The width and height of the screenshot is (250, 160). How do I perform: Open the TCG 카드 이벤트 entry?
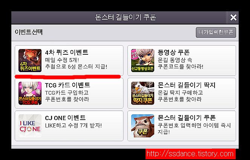(69, 93)
